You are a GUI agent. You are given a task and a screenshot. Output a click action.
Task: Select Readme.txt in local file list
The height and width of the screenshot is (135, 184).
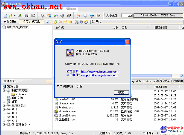(x=66, y=107)
